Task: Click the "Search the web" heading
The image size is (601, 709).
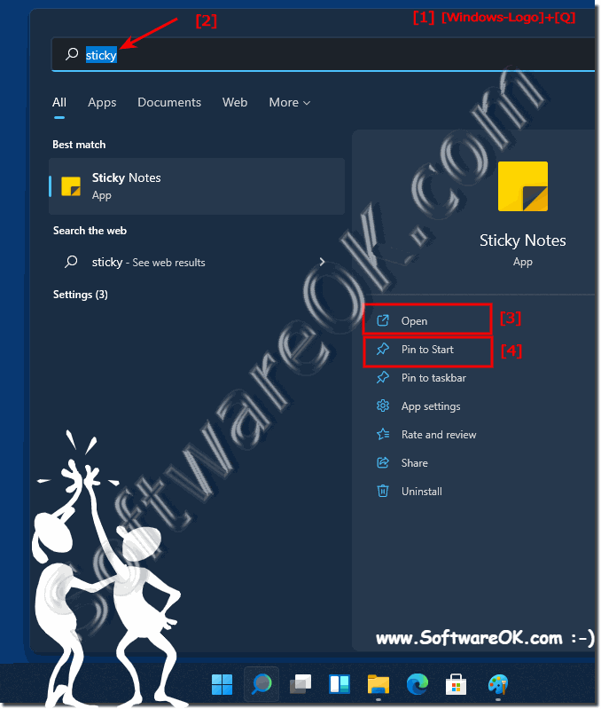Action: coord(90,231)
